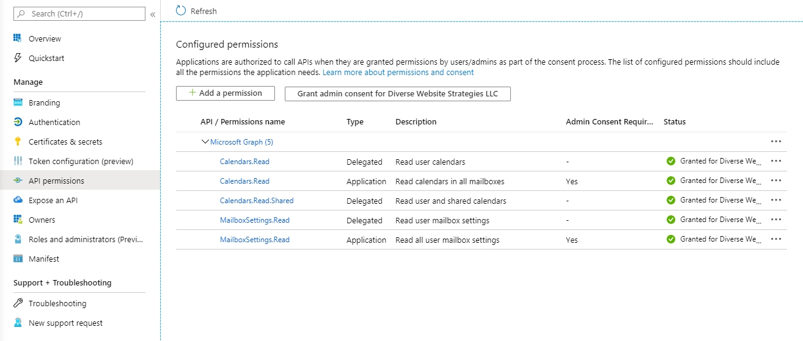Click green check for application MailboxSettings.Read
This screenshot has height=341, width=803.
pos(671,239)
